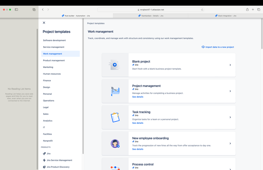
Task: Go forward to next page
Action: click(x=48, y=9)
